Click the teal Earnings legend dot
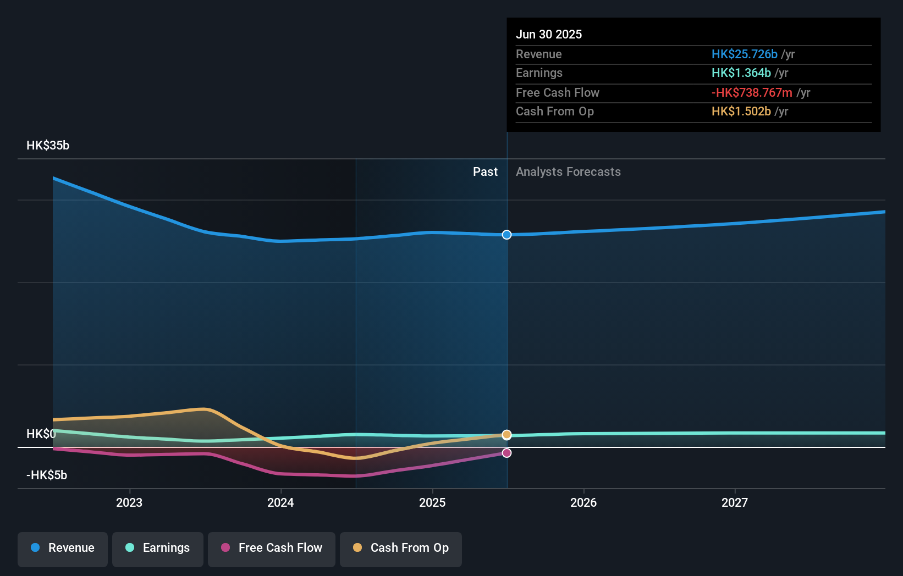The height and width of the screenshot is (576, 903). pos(129,548)
